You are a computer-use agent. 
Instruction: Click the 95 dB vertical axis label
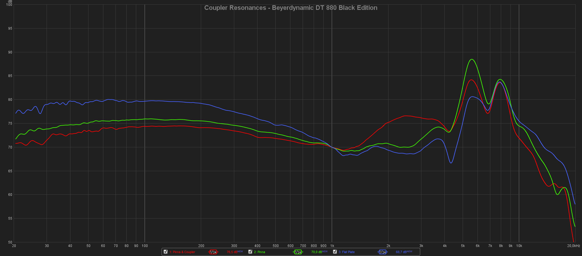point(10,28)
